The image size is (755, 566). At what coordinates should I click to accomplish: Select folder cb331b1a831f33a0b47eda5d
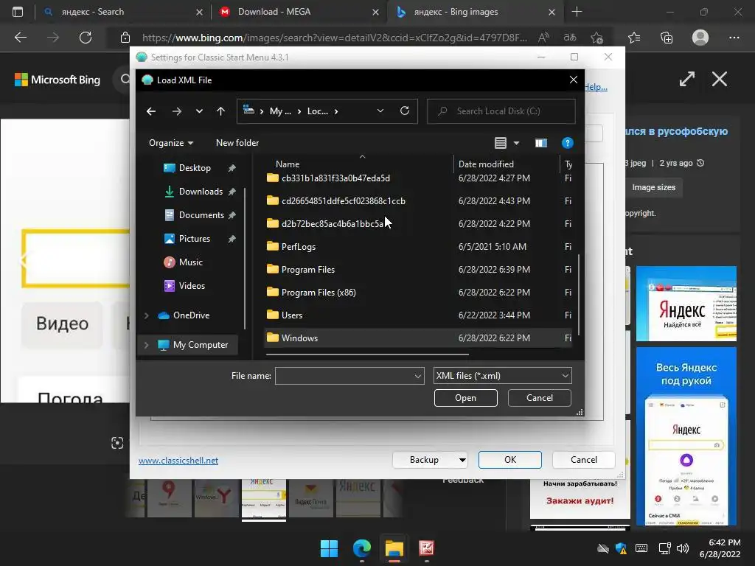pyautogui.click(x=335, y=178)
